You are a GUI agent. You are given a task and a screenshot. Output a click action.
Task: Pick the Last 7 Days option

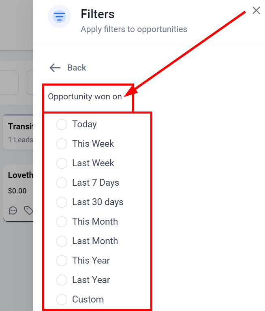pos(62,183)
